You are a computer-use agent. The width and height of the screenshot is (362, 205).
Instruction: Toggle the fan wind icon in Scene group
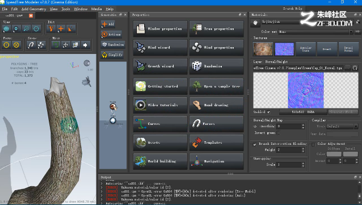[x=41, y=45]
